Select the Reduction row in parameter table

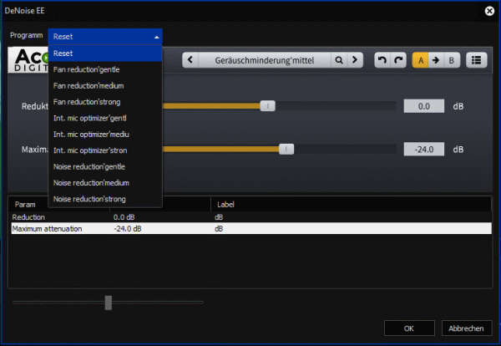coord(251,217)
